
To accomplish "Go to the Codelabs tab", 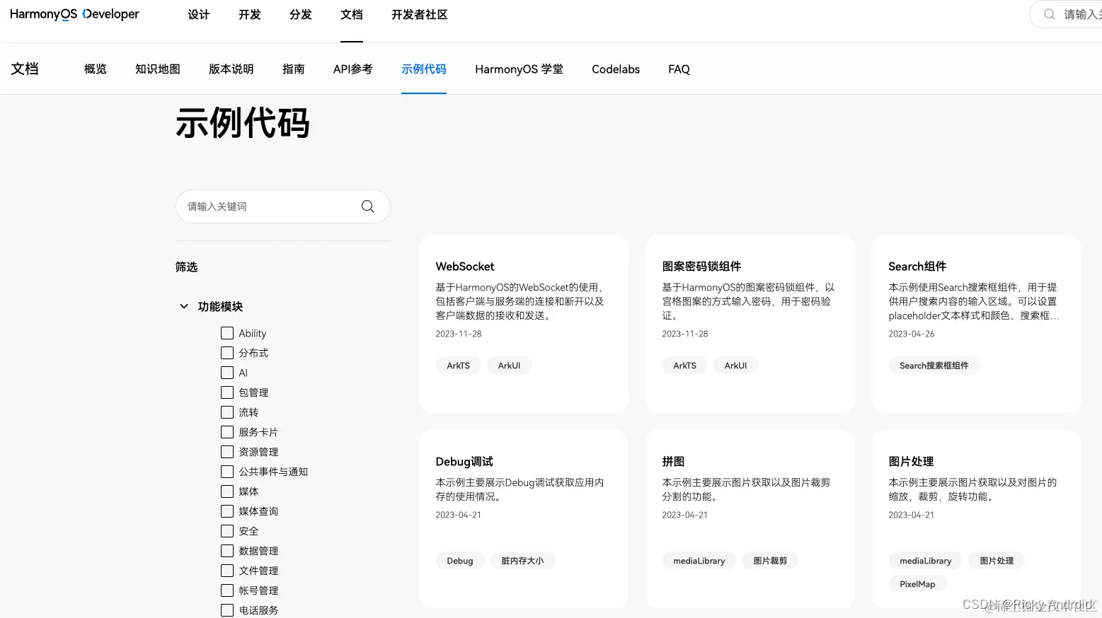I will point(616,69).
